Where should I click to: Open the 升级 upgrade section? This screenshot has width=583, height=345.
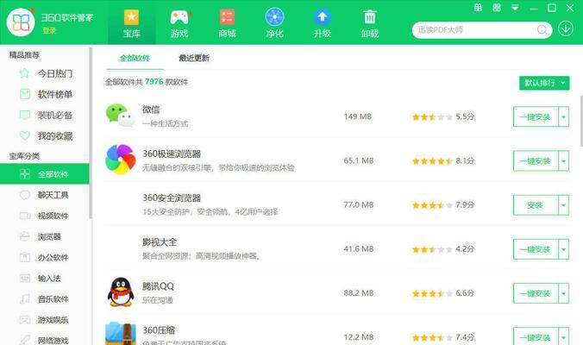click(x=322, y=24)
